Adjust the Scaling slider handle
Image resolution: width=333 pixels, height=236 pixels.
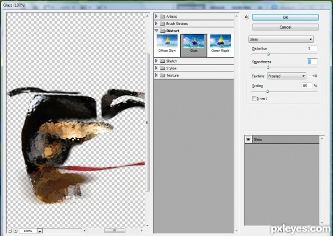coord(268,91)
